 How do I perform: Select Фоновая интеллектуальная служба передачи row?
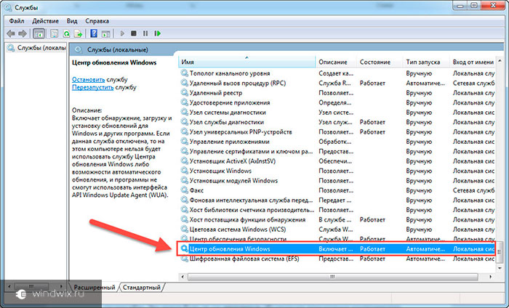click(x=337, y=200)
